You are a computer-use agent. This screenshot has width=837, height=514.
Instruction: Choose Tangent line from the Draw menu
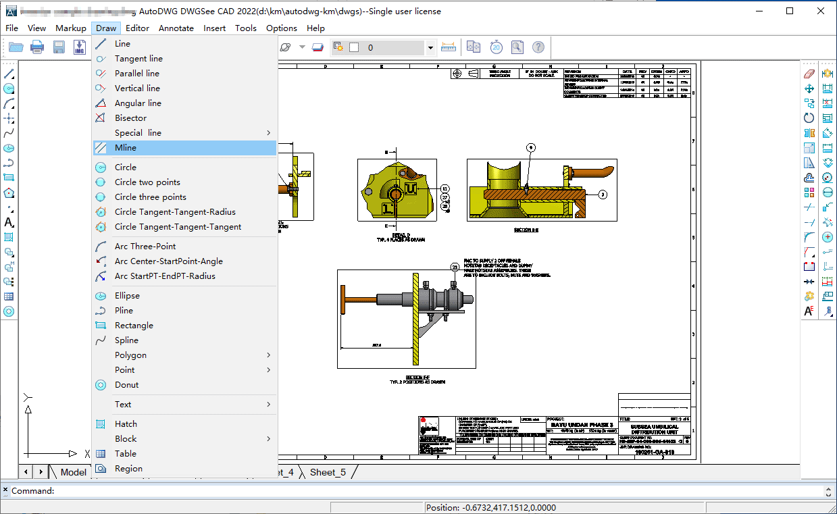tap(184, 59)
